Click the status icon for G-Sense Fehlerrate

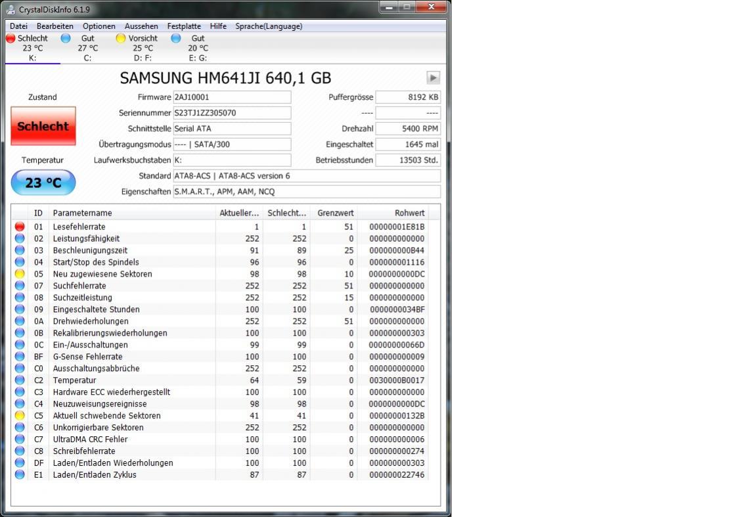(x=20, y=357)
